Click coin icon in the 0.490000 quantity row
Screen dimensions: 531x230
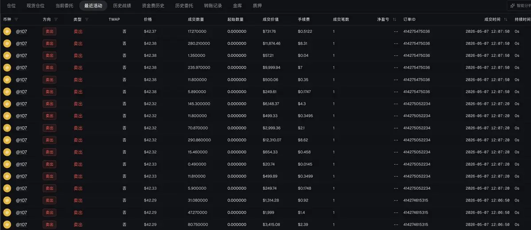pos(7,164)
